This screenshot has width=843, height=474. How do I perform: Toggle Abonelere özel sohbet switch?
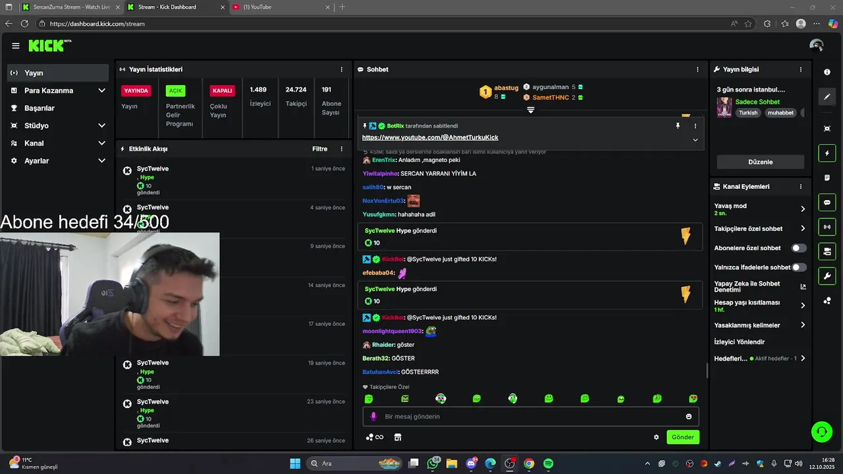pyautogui.click(x=799, y=248)
